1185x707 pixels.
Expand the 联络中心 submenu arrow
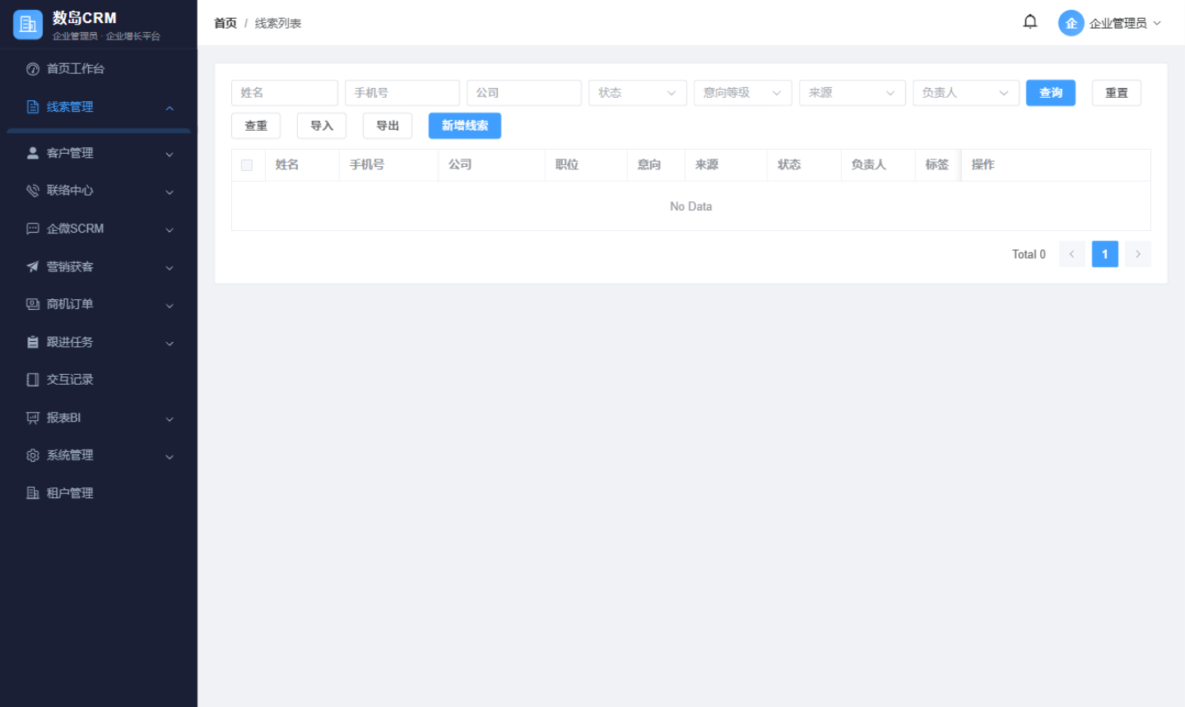coord(170,192)
